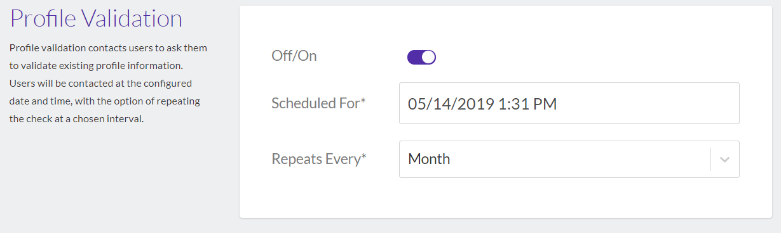Select the Month value in the combo box
The image size is (781, 233).
click(429, 159)
